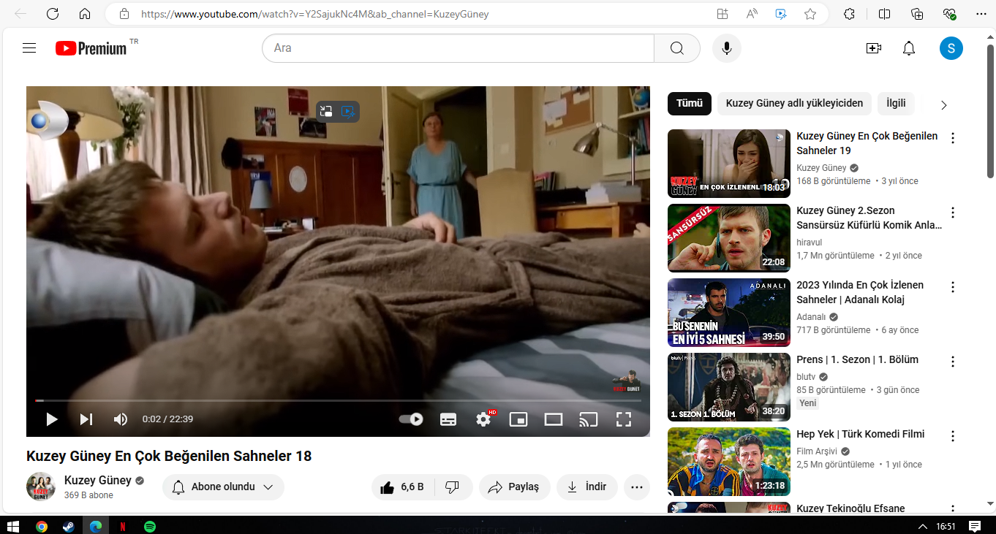Skip to the next video
Image resolution: width=996 pixels, height=534 pixels.
coord(86,419)
